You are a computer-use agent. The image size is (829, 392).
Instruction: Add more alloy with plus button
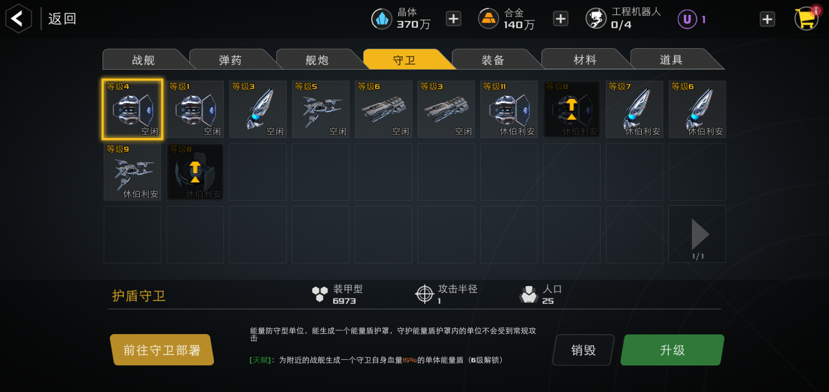point(561,19)
